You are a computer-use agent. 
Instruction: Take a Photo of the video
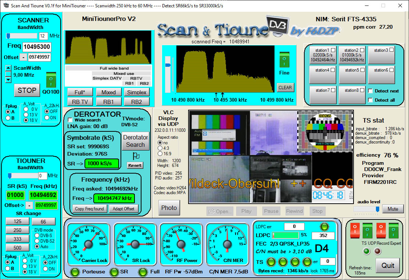[169, 208]
